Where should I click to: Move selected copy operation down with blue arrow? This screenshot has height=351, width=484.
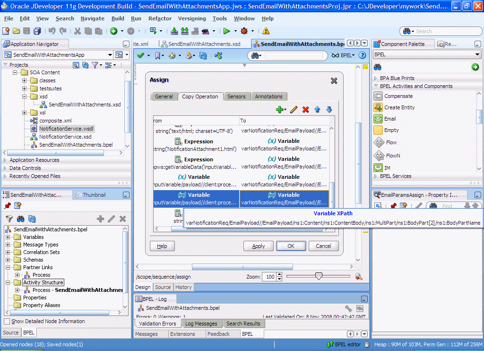point(329,110)
